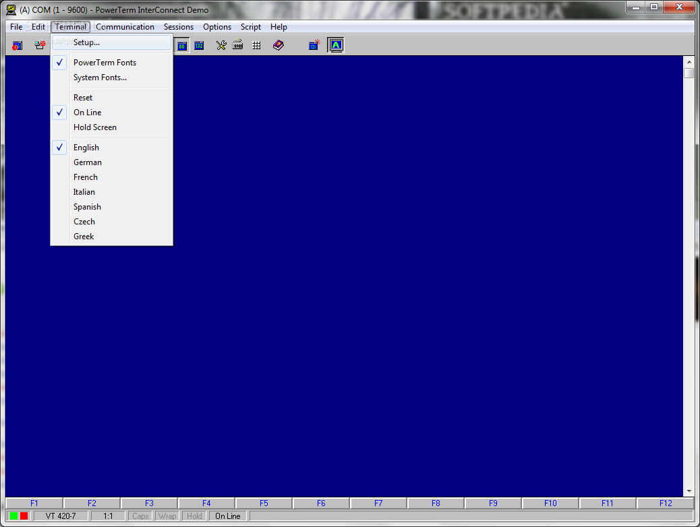Click the PowerTerm title bar app icon
Image resolution: width=700 pixels, height=527 pixels.
[x=11, y=10]
